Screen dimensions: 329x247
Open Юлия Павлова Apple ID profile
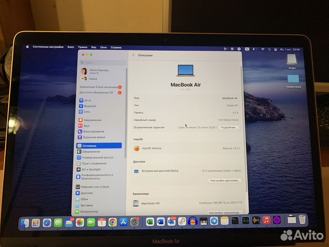(x=95, y=71)
